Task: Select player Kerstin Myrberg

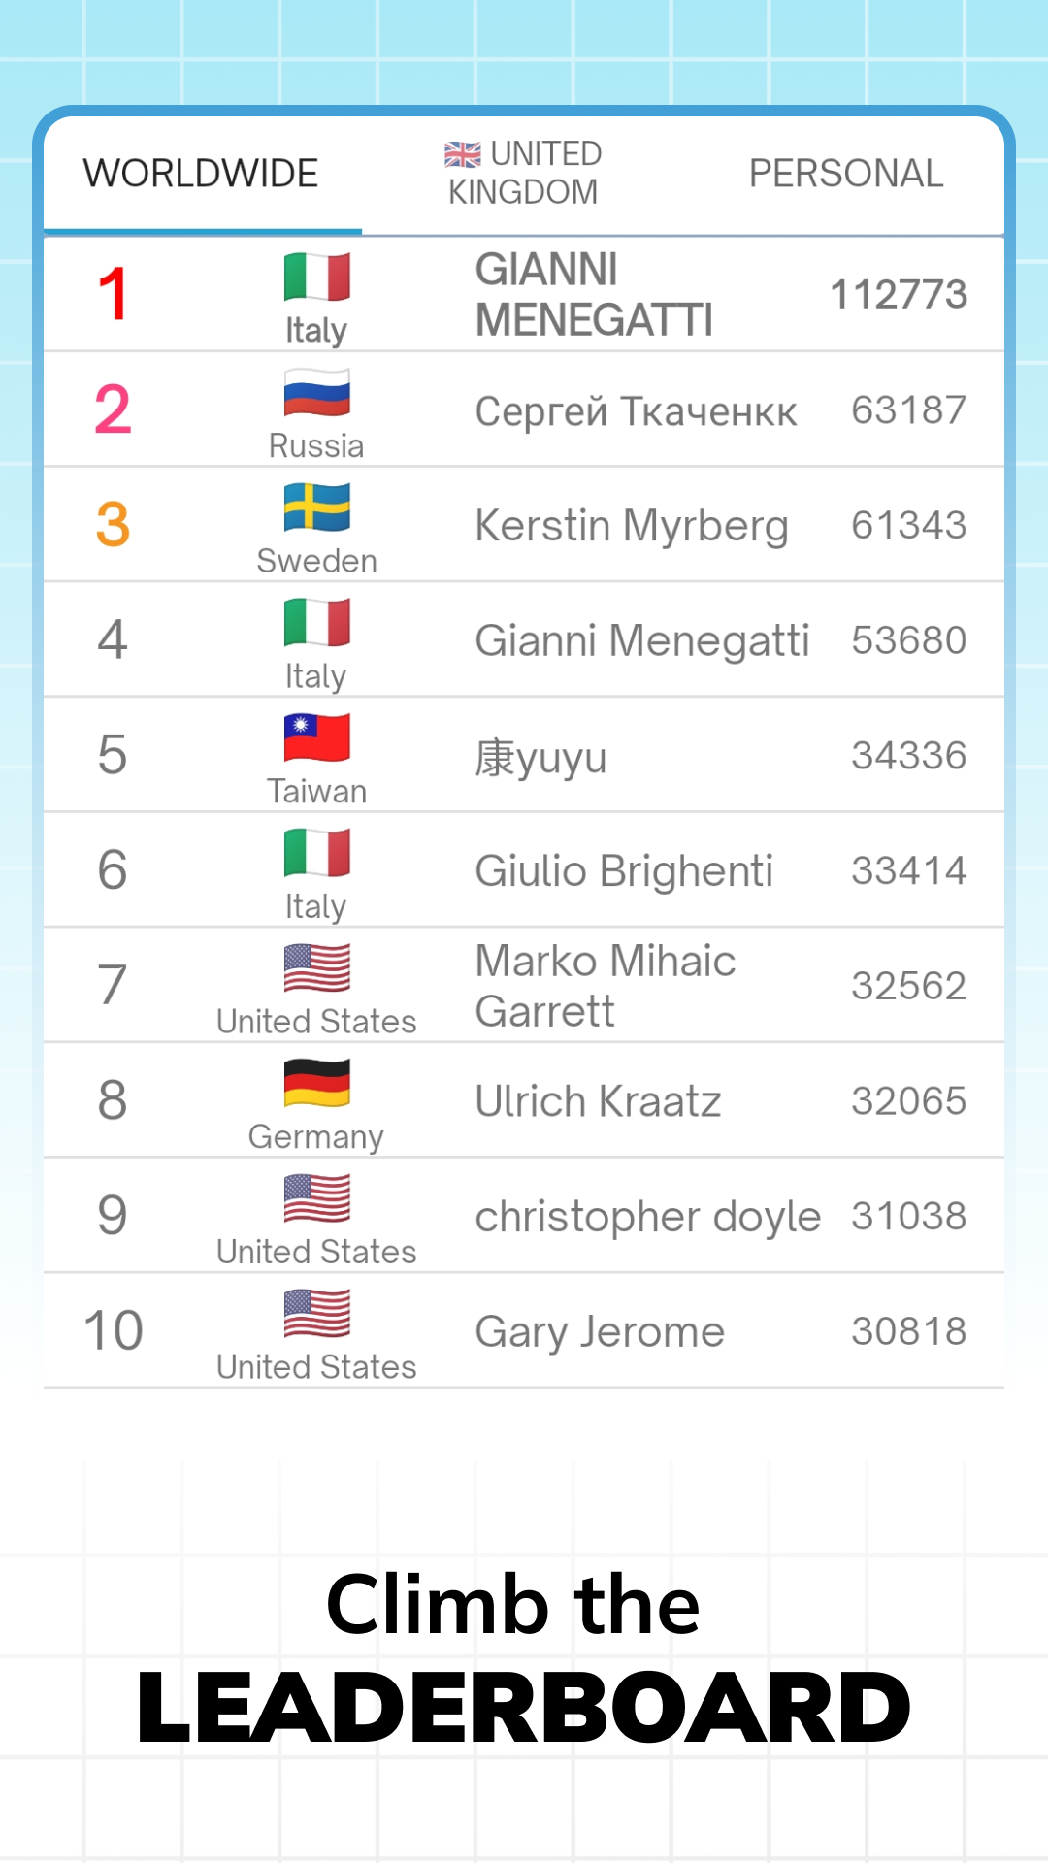Action: coord(631,526)
